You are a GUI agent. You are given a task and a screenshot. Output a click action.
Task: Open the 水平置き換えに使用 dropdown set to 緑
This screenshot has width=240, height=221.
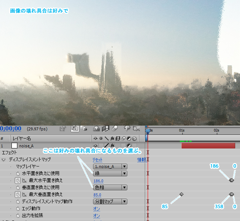click(110, 173)
